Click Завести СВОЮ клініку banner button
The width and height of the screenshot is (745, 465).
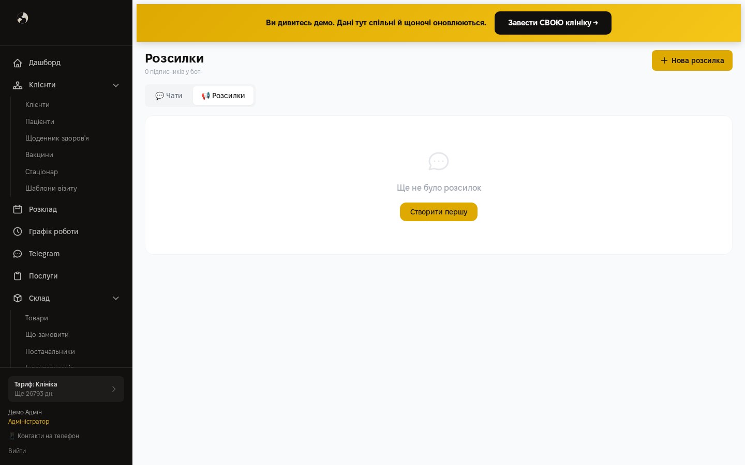553,23
